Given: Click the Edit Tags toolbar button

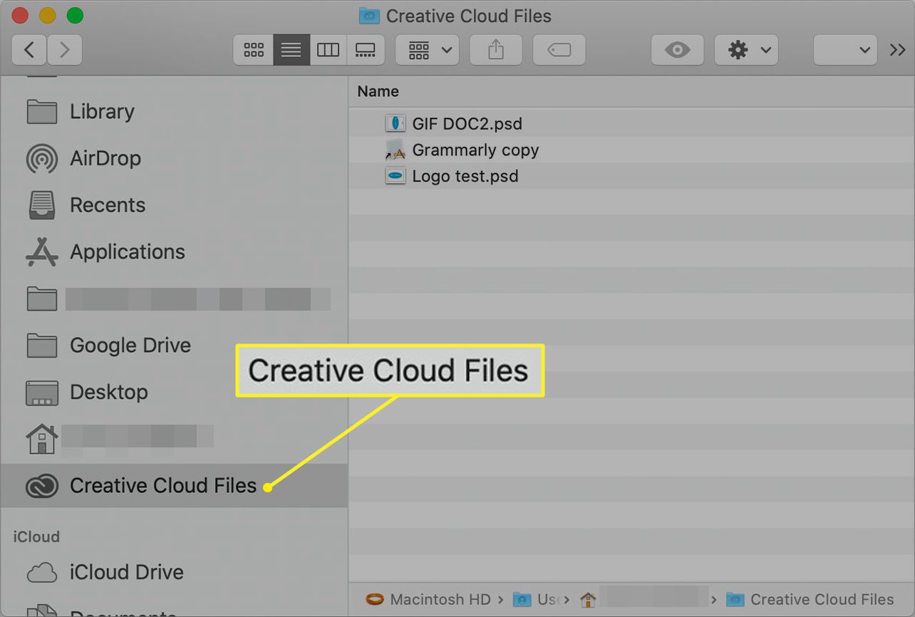Looking at the screenshot, I should [x=559, y=50].
